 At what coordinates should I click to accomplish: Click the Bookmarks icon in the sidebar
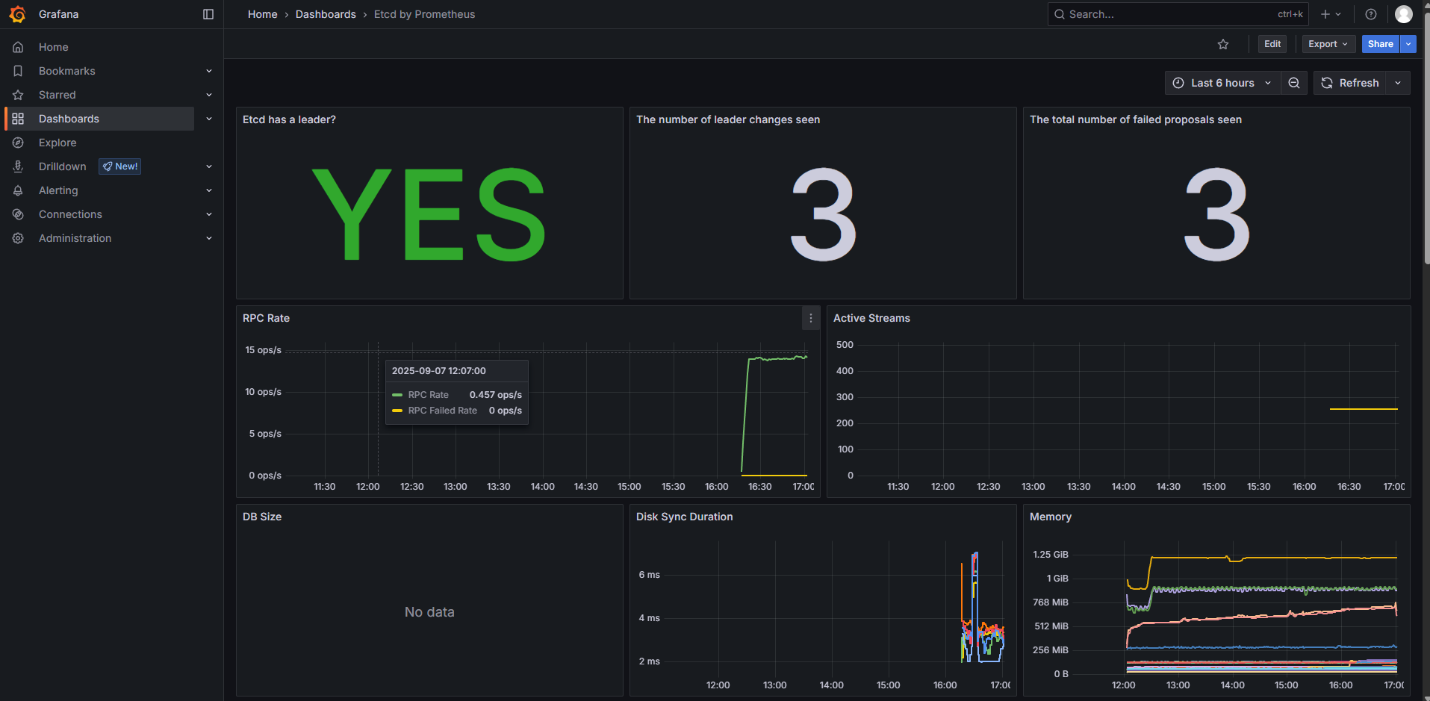(x=18, y=71)
